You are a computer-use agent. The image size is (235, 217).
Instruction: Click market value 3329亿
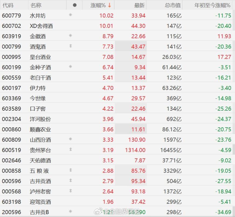point(173,171)
